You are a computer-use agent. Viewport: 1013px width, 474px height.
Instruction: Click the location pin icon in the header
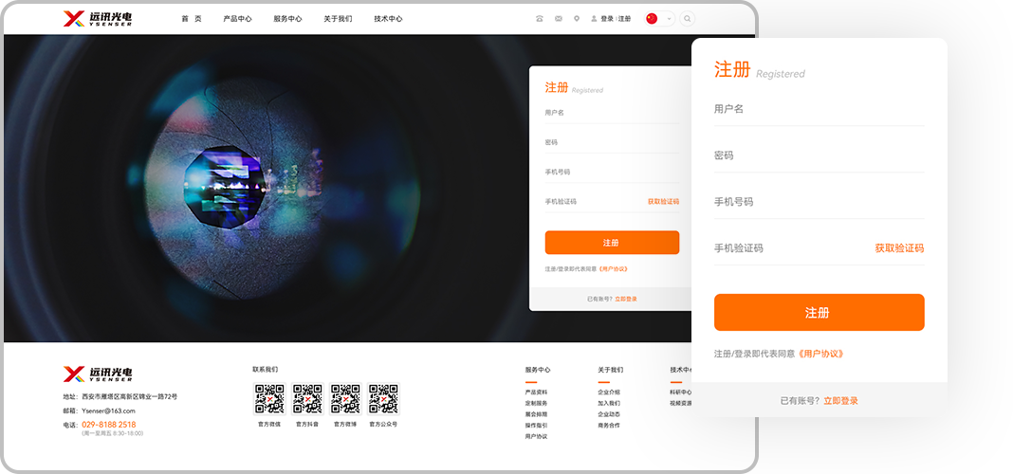[x=577, y=18]
